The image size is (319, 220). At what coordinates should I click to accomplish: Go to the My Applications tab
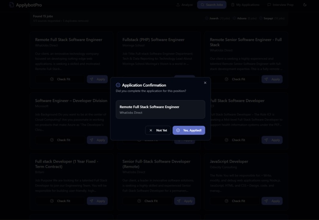245,5
